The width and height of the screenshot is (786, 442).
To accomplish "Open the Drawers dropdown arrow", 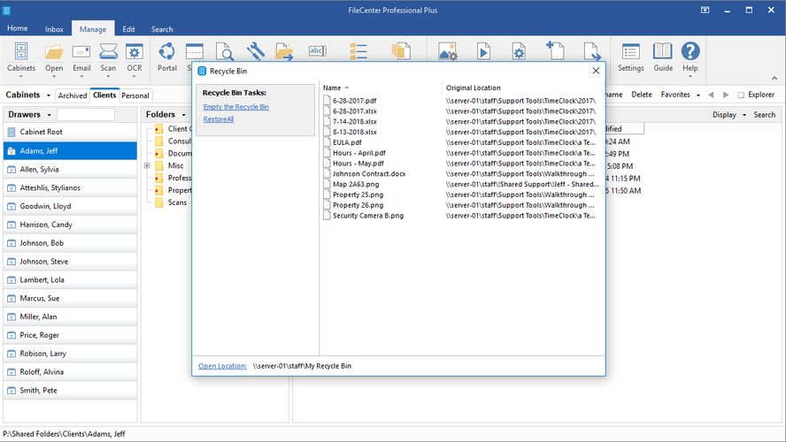I will coord(49,115).
